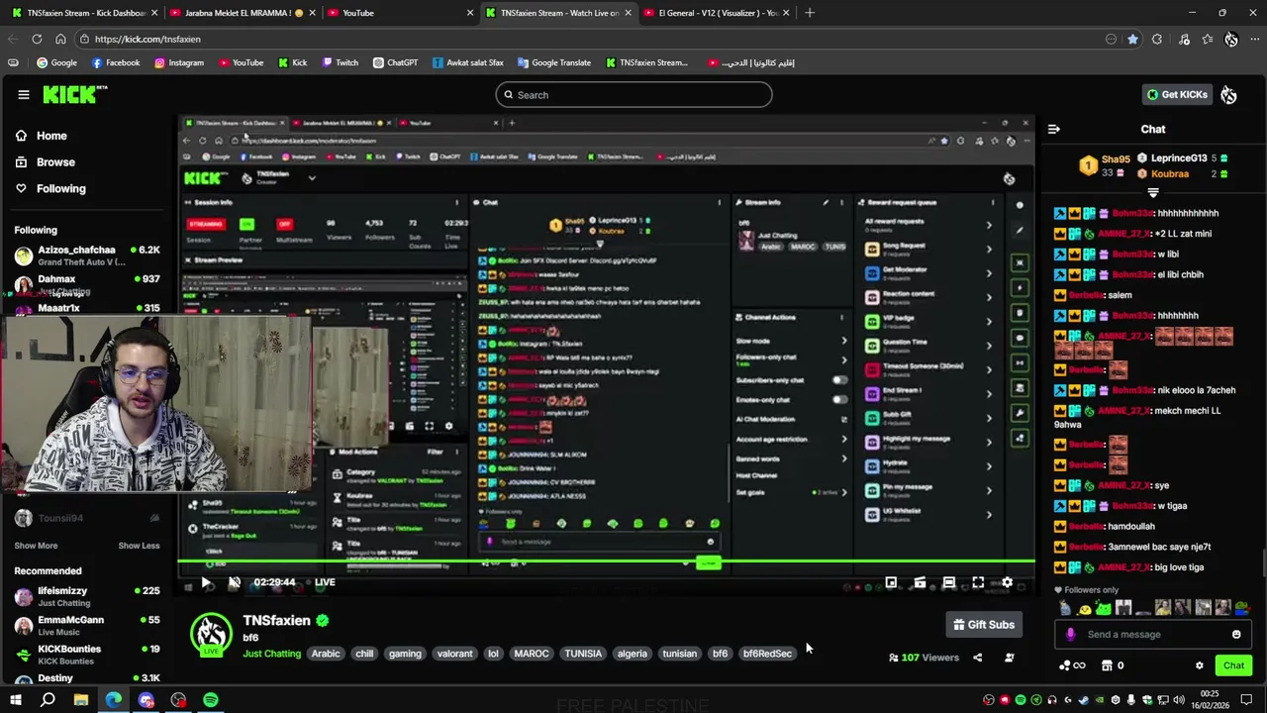Toggle the bookmark star in address bar
This screenshot has height=713, width=1267.
[x=1132, y=39]
